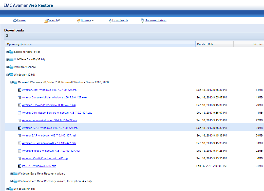The image size is (264, 191).
Task: Click the Documentation page icon
Action: coord(142,20)
